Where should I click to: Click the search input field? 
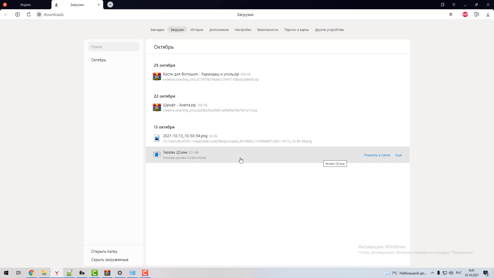coord(114,47)
